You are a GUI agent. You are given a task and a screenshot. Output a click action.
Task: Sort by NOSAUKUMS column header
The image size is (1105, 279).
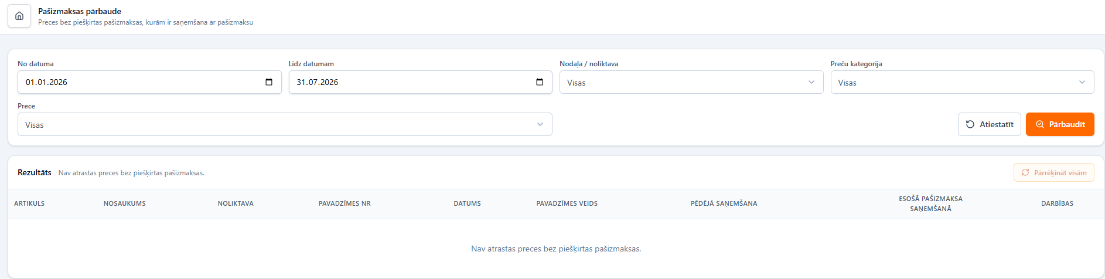click(x=125, y=203)
